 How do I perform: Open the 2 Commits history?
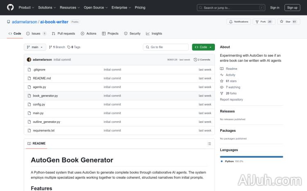tap(202, 60)
